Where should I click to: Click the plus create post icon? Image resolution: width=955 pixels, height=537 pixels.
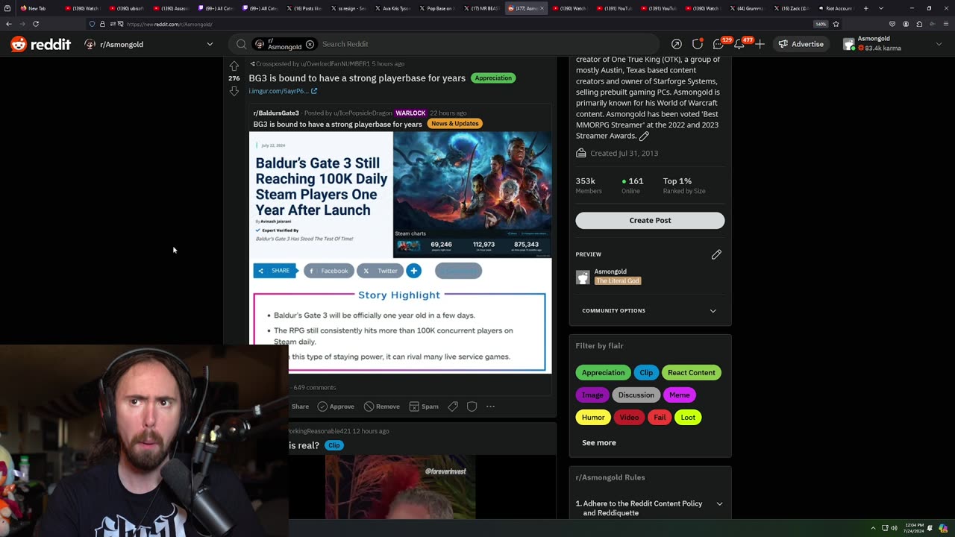[760, 44]
